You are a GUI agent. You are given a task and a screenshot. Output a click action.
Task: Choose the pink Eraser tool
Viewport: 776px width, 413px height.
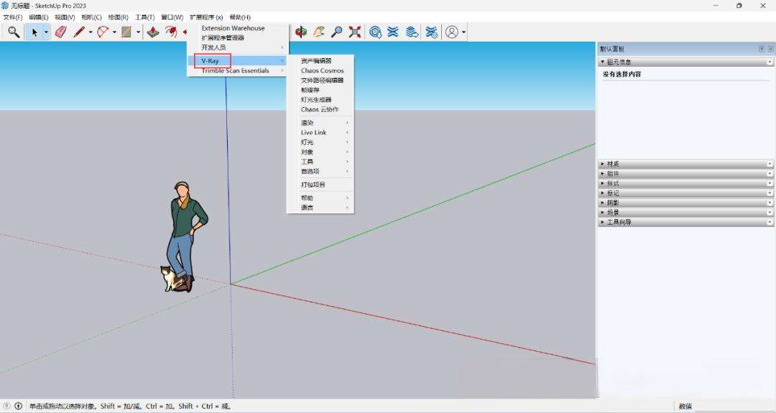60,32
